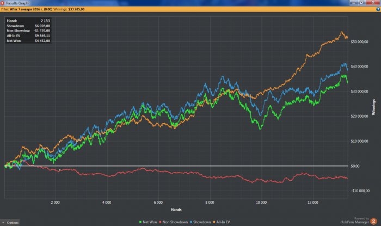Click the Hand value 2 153
Screen dimensions: 381x226
45,21
